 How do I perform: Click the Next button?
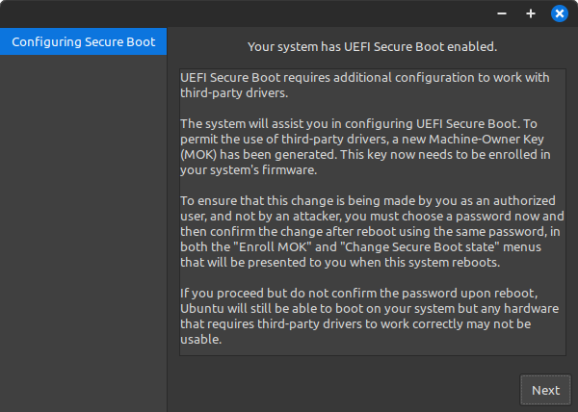[545, 390]
